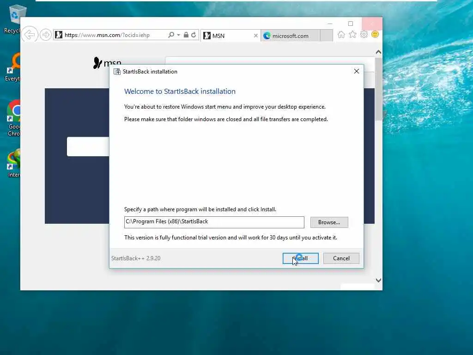Click the MSN favicon in address bar

(59, 35)
